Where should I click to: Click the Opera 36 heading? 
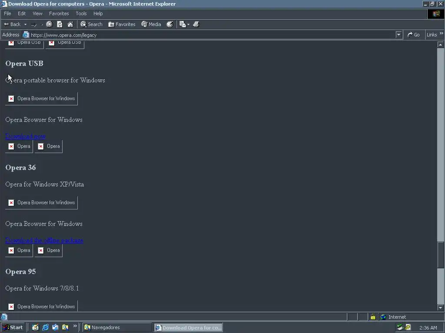click(21, 168)
